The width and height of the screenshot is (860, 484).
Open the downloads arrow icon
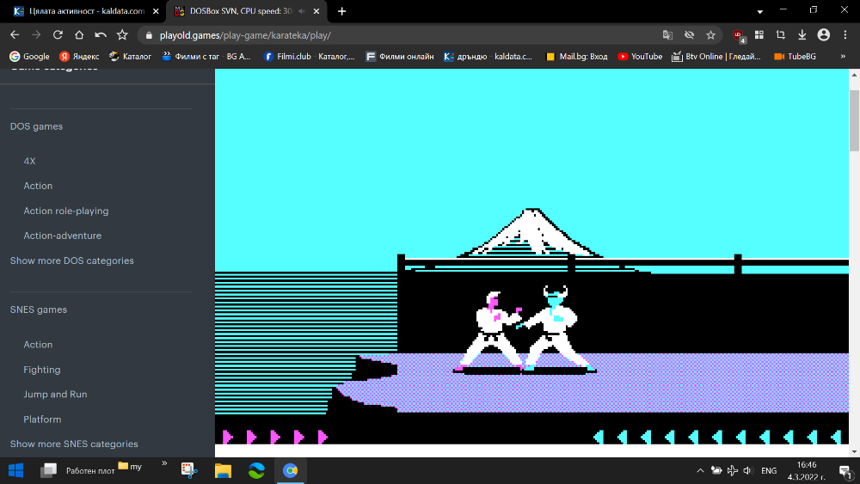coord(802,35)
